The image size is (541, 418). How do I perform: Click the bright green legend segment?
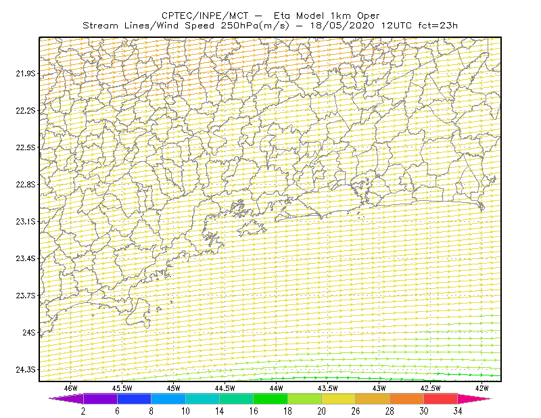pos(270,398)
